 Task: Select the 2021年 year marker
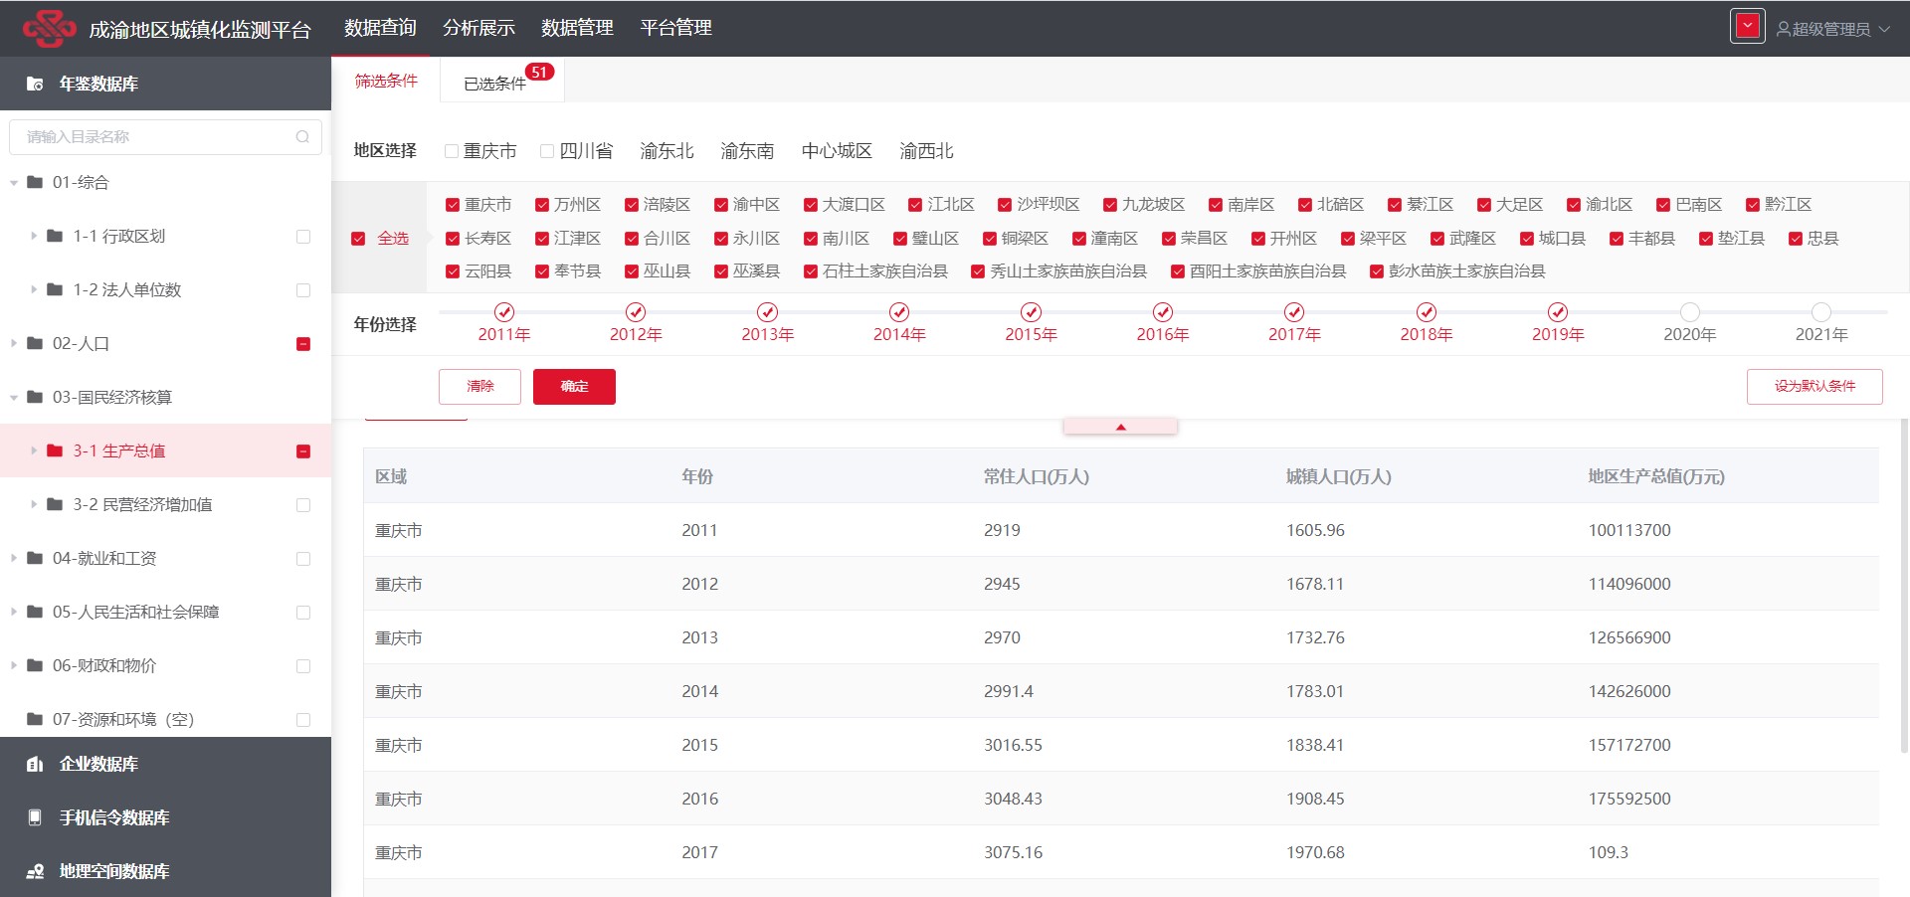(1821, 312)
